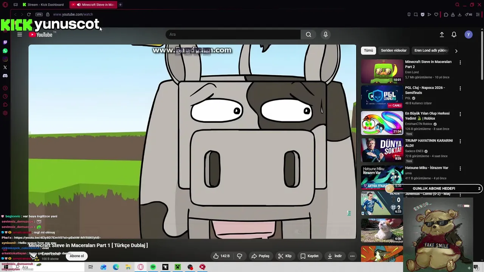Open the YouTube account avatar menu
This screenshot has height=272, width=484.
468,34
